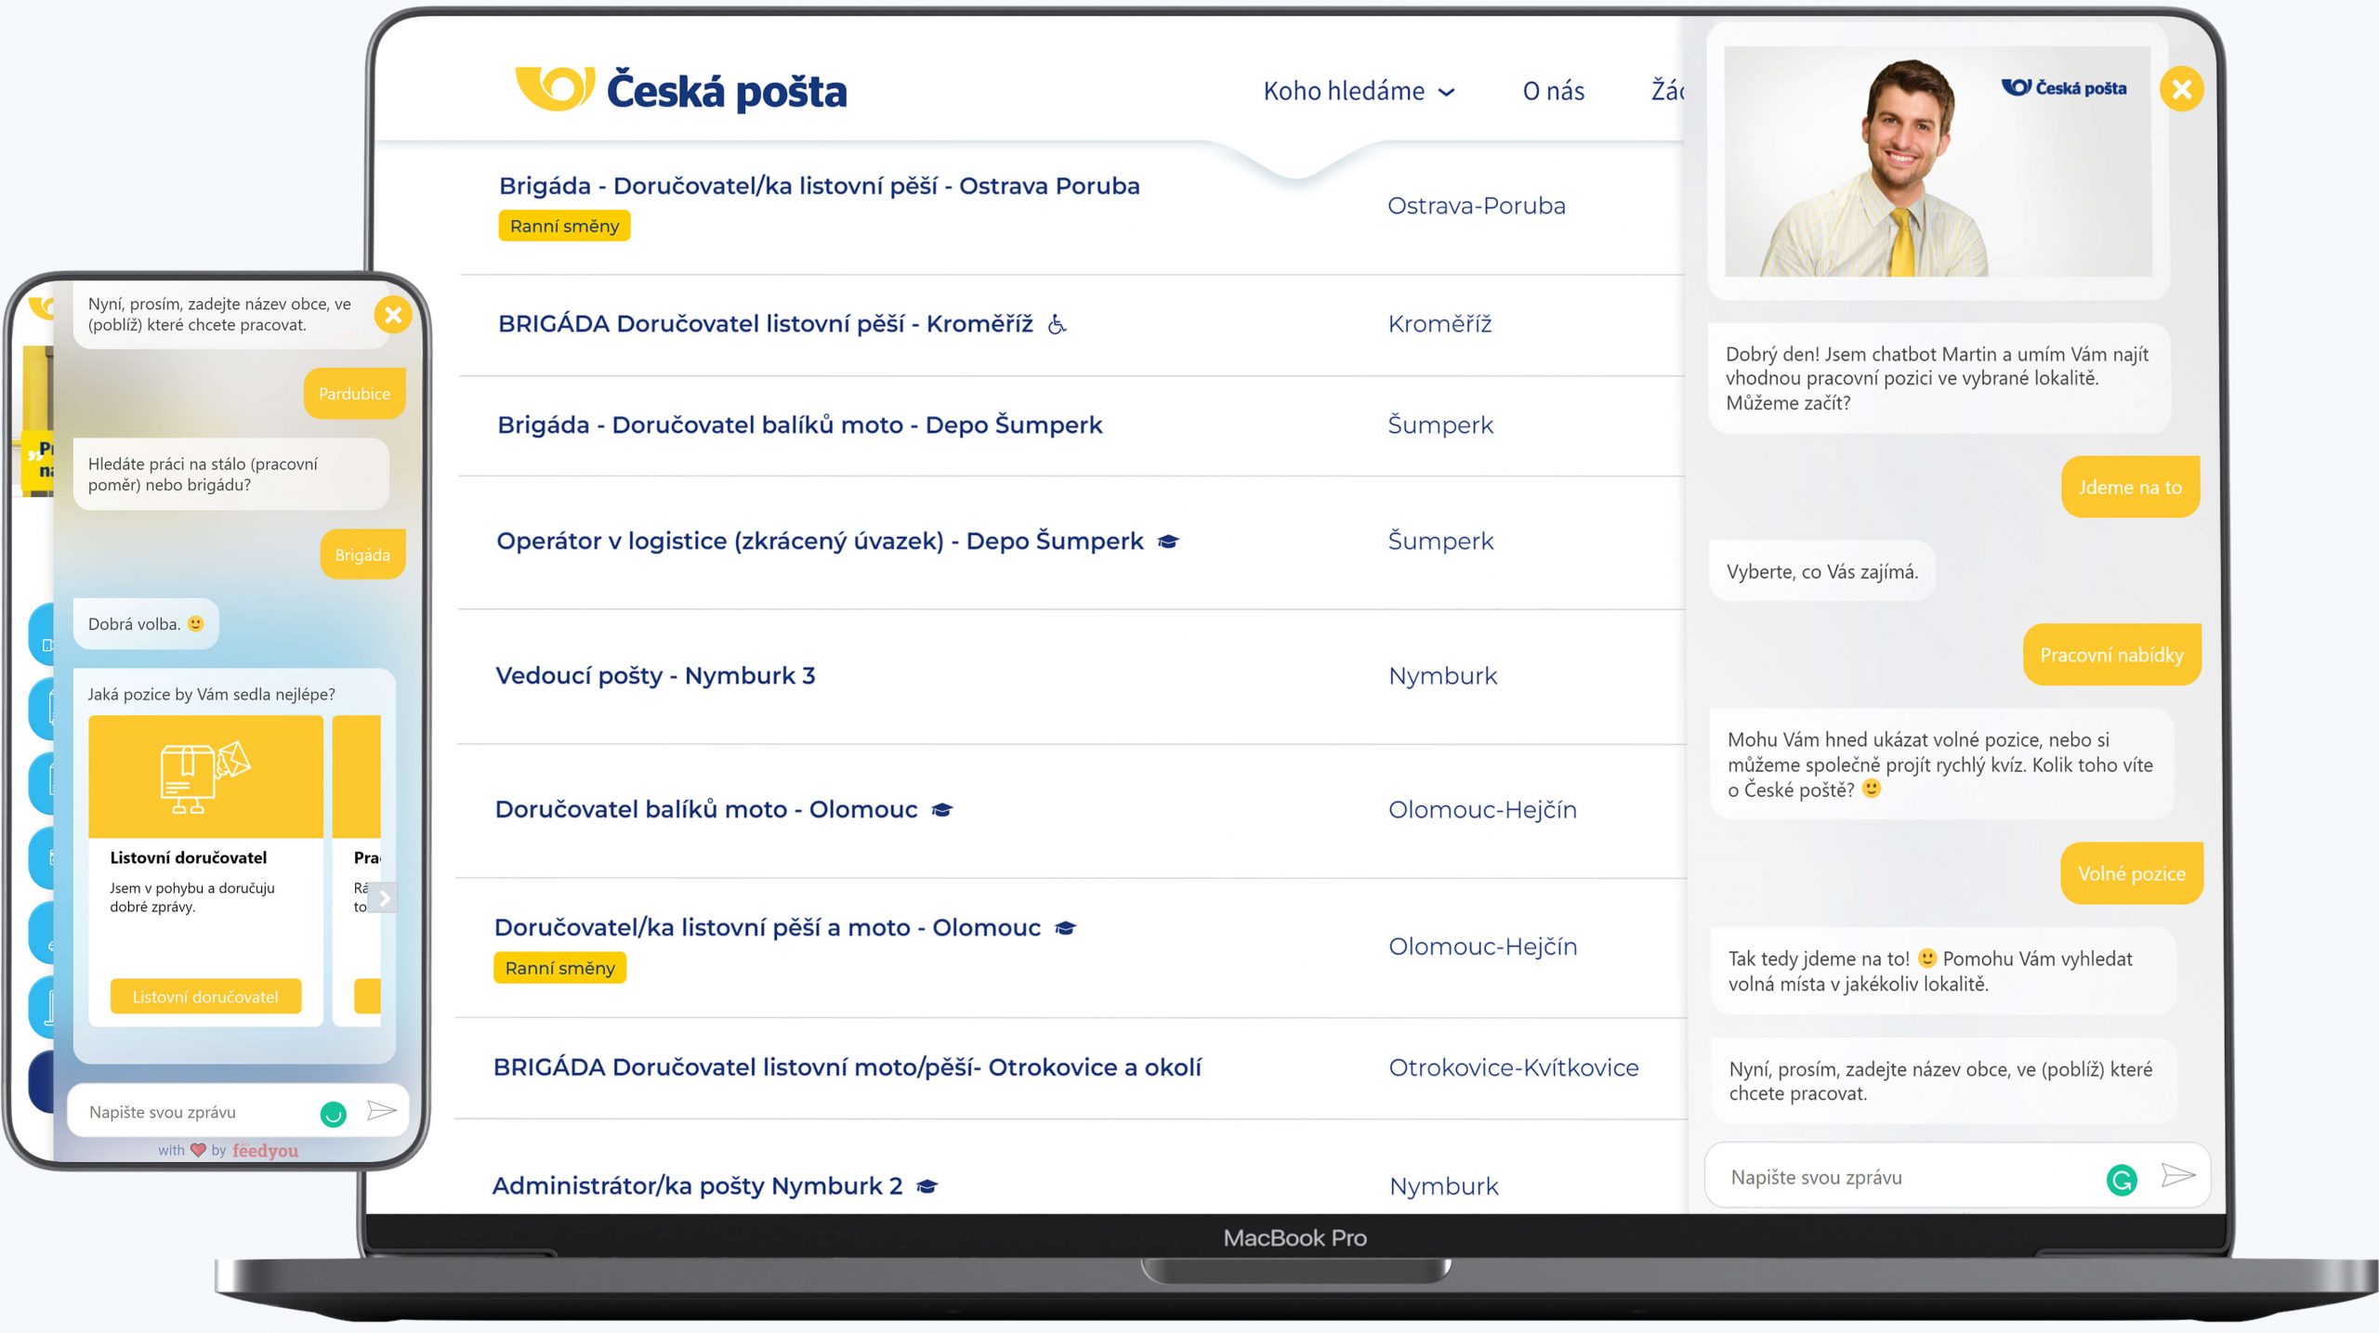Click Listovní doručovatel card image on phone
Image resolution: width=2379 pixels, height=1333 pixels.
205,777
